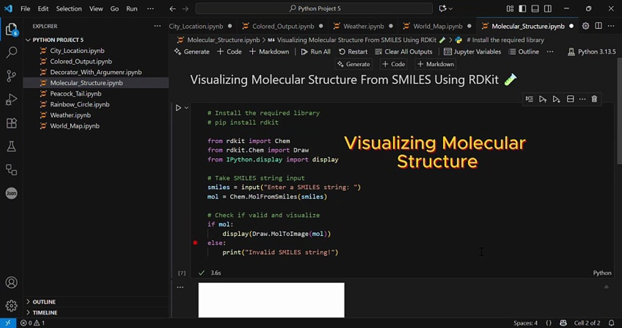Open Source Control view icon

click(11, 76)
